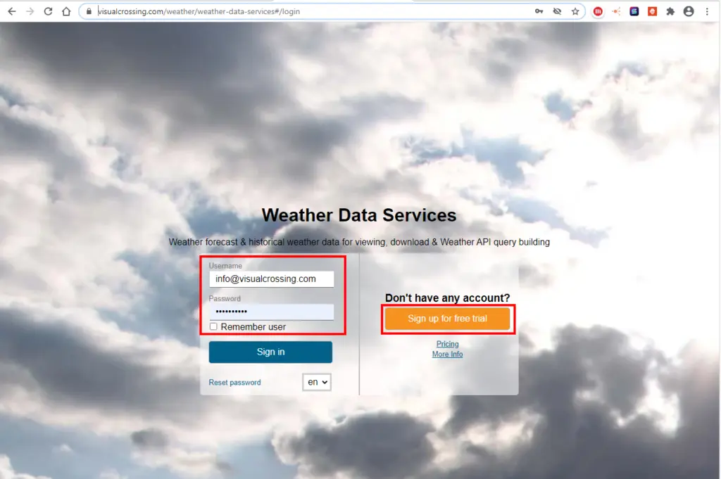721x479 pixels.
Task: Enable the Remember user checkbox
Action: point(213,326)
